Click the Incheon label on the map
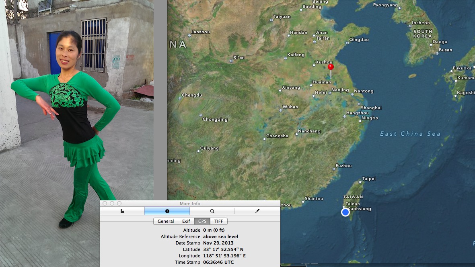The width and height of the screenshot is (475, 267). click(421, 22)
